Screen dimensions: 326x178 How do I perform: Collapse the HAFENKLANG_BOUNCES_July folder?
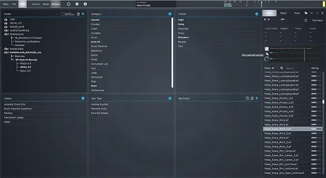(8, 53)
